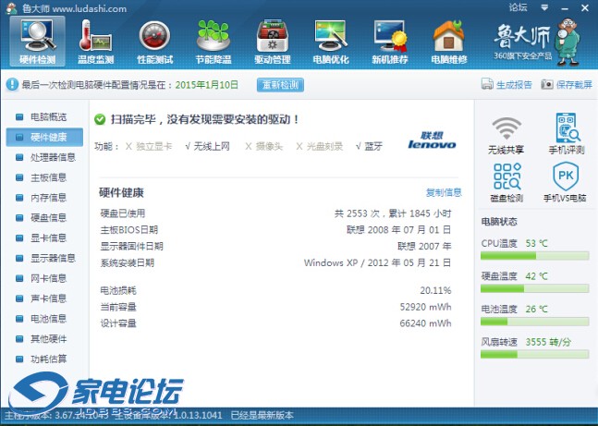Click the 电池温度 progress bar
The width and height of the screenshot is (598, 426).
tap(535, 322)
